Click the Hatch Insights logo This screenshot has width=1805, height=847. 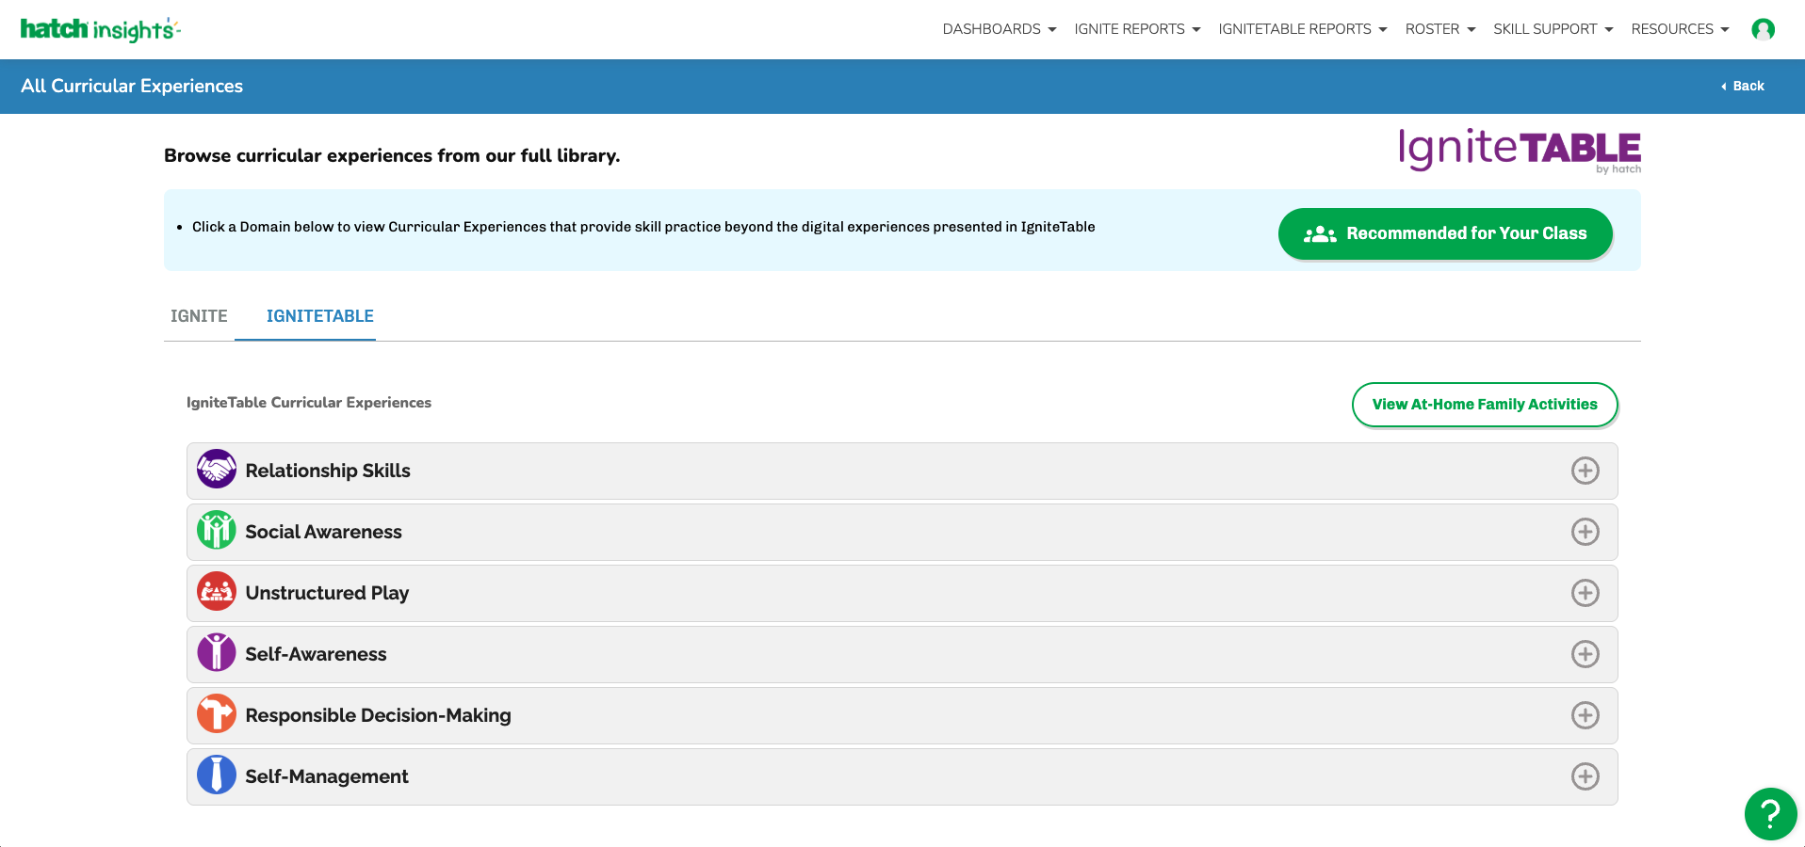(100, 29)
